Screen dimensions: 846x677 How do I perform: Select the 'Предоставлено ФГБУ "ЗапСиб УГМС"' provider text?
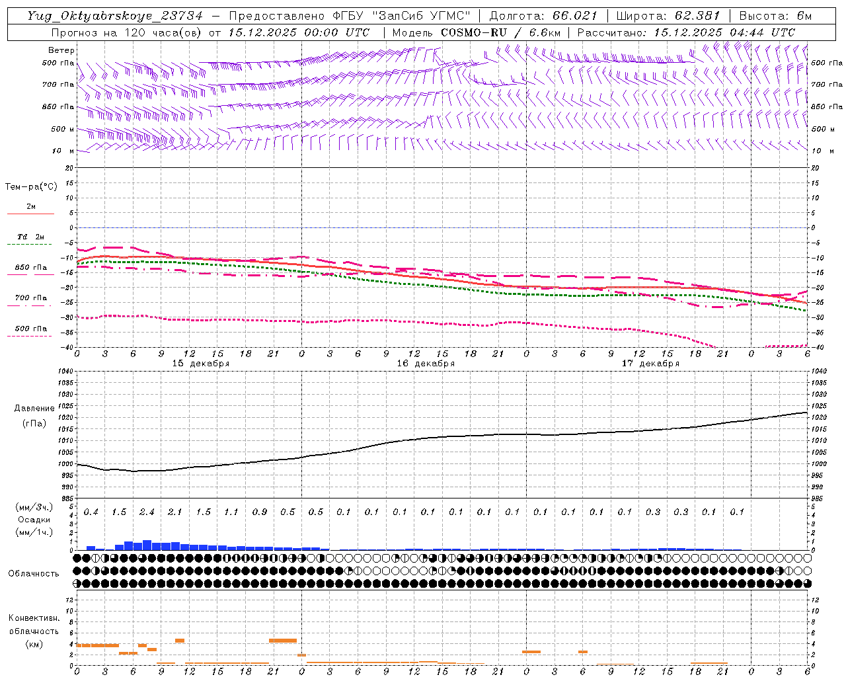(x=351, y=16)
